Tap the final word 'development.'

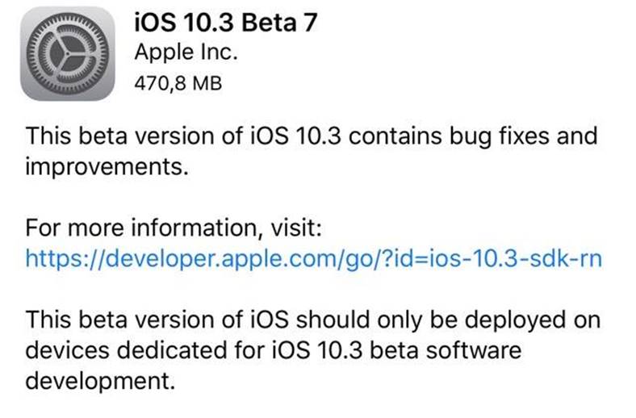point(100,381)
